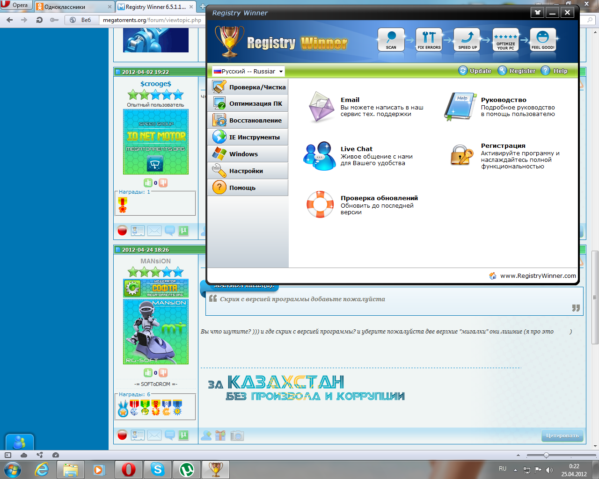Like $crooge$'s post with thumbs-up
The width and height of the screenshot is (599, 479).
point(148,183)
